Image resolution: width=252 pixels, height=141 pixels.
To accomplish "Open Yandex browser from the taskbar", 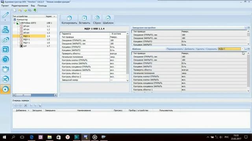I will click(x=68, y=137).
